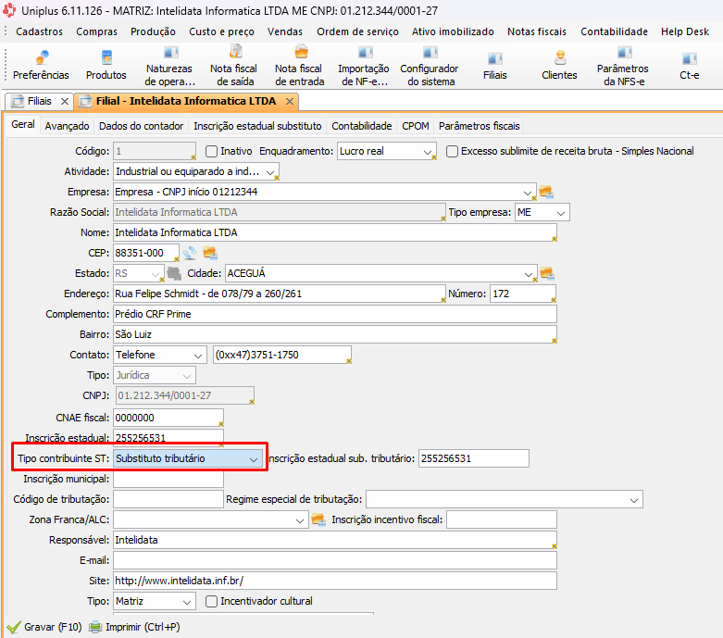Open Produtos toolbar icon
Screen dimensions: 723x638
coord(106,57)
